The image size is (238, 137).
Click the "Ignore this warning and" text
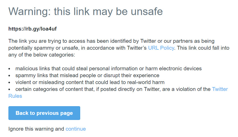coord(36,129)
